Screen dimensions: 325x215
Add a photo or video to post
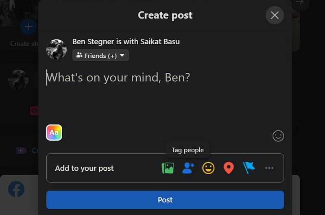(x=168, y=168)
